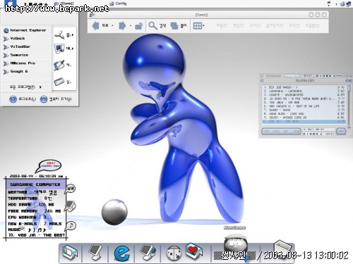The height and width of the screenshot is (264, 353).
Task: Launch YzDock from start menu list
Action: [x=15, y=39]
